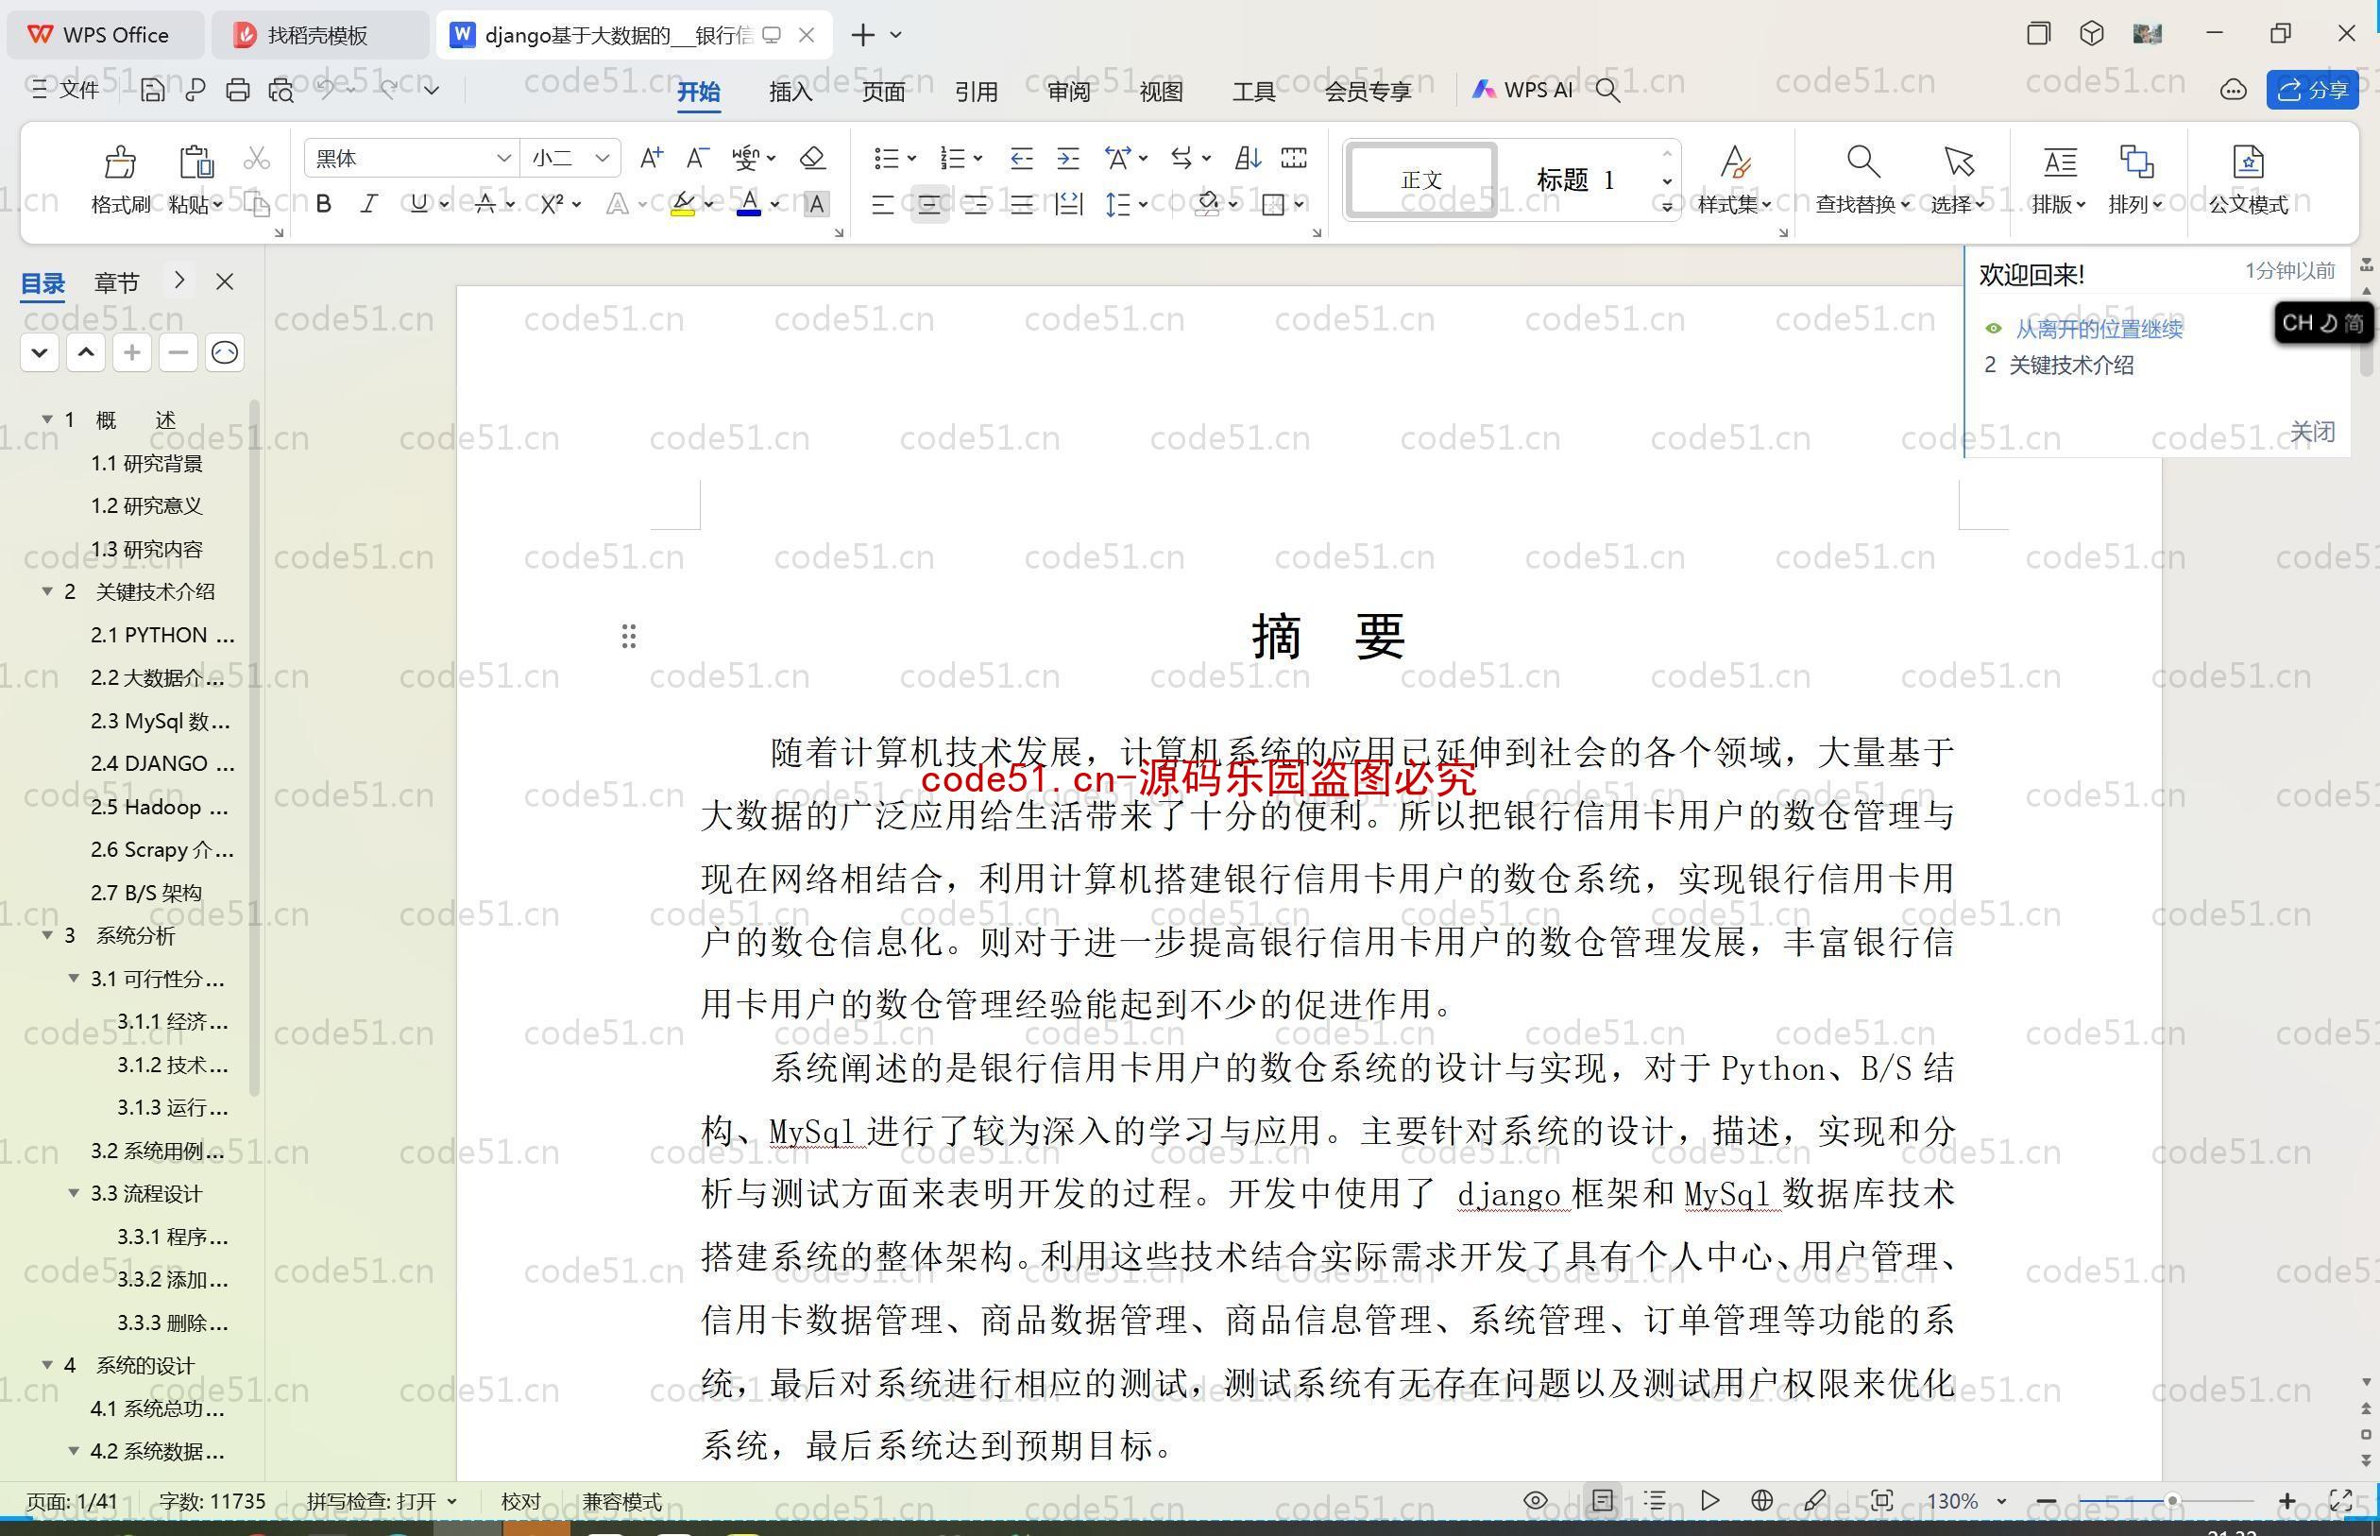The height and width of the screenshot is (1536, 2380).
Task: Click the Save icon in quick toolbar
Action: click(x=153, y=90)
